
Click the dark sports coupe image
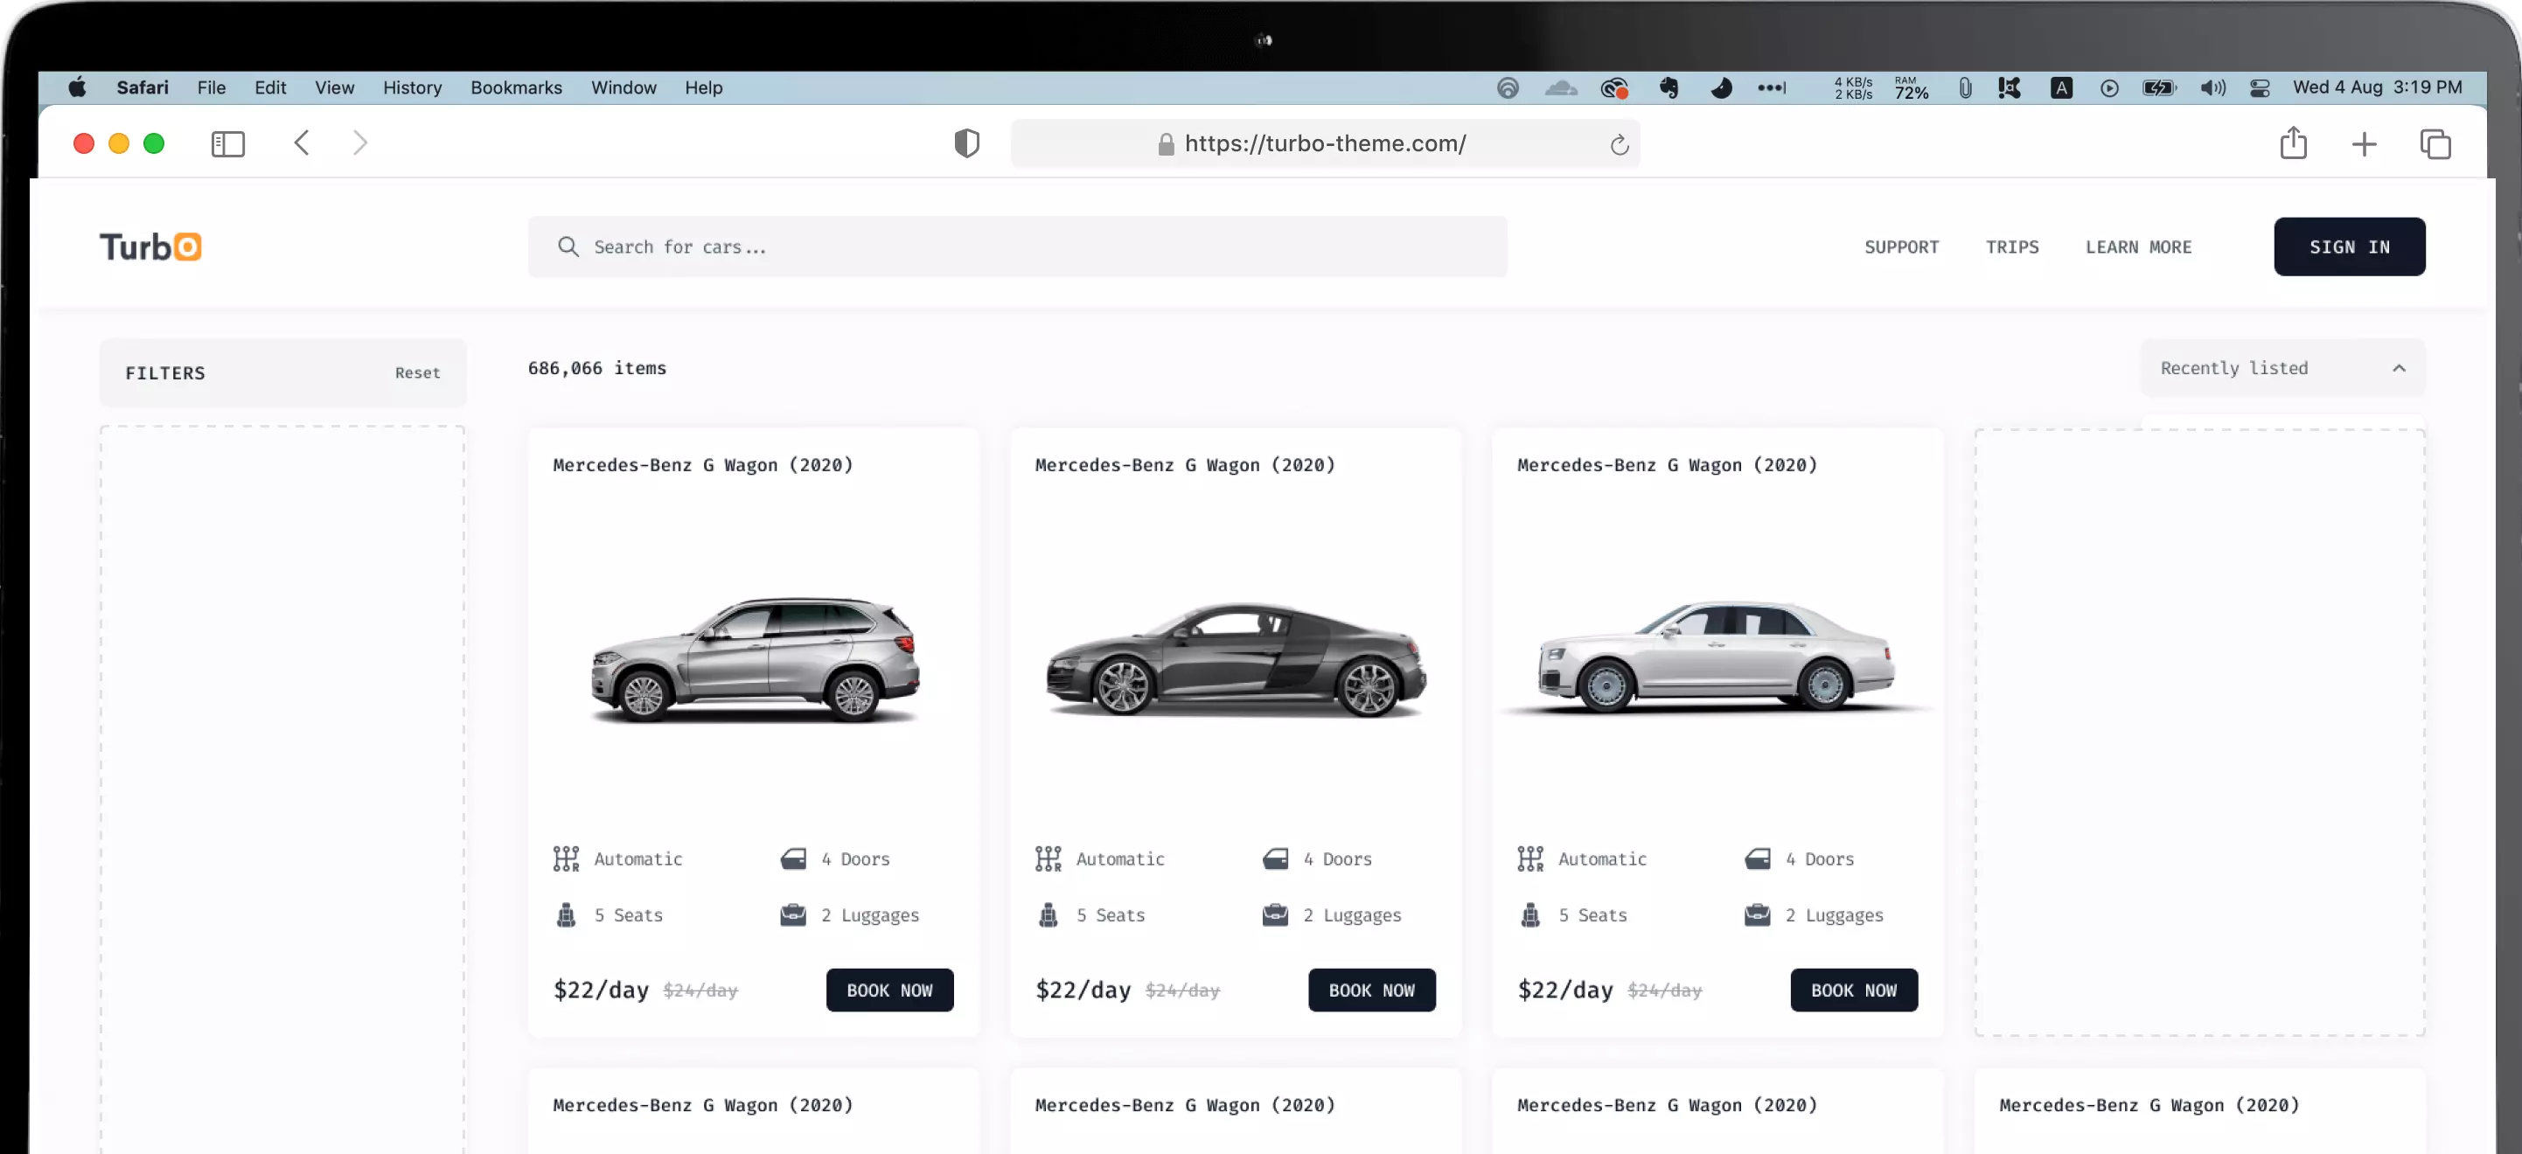point(1236,660)
